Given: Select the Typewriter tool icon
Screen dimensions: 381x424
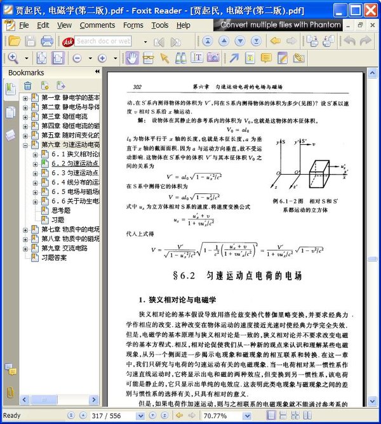Looking at the screenshot, I should [x=250, y=58].
